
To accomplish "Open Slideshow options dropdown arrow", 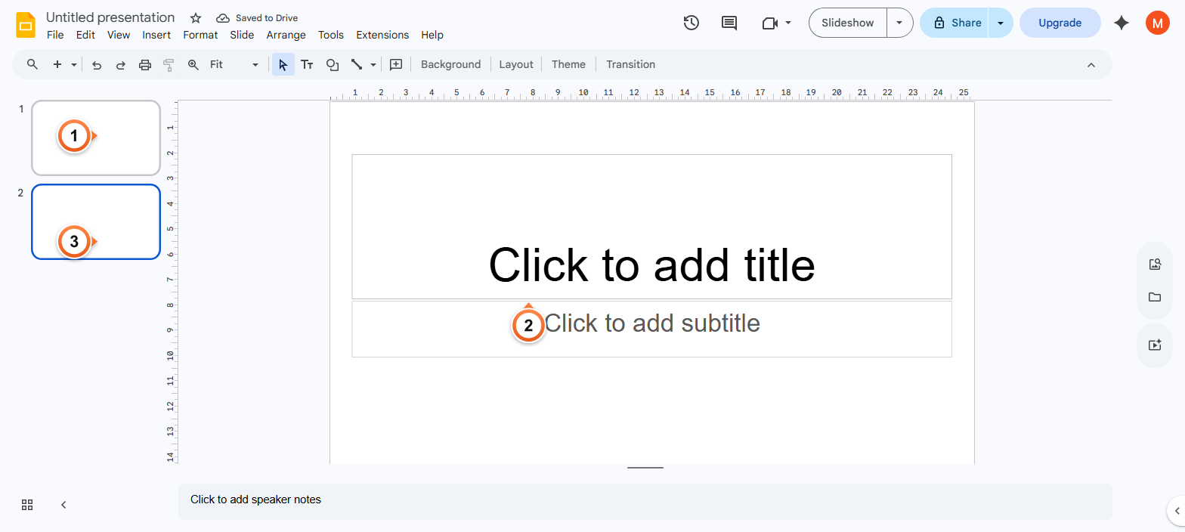I will 899,23.
